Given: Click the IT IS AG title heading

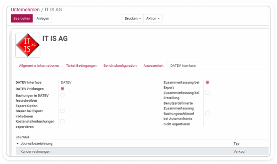Looking at the screenshot, I should pyautogui.click(x=55, y=39).
